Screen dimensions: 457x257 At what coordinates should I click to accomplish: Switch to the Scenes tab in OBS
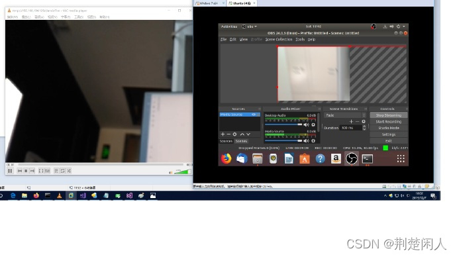241,141
